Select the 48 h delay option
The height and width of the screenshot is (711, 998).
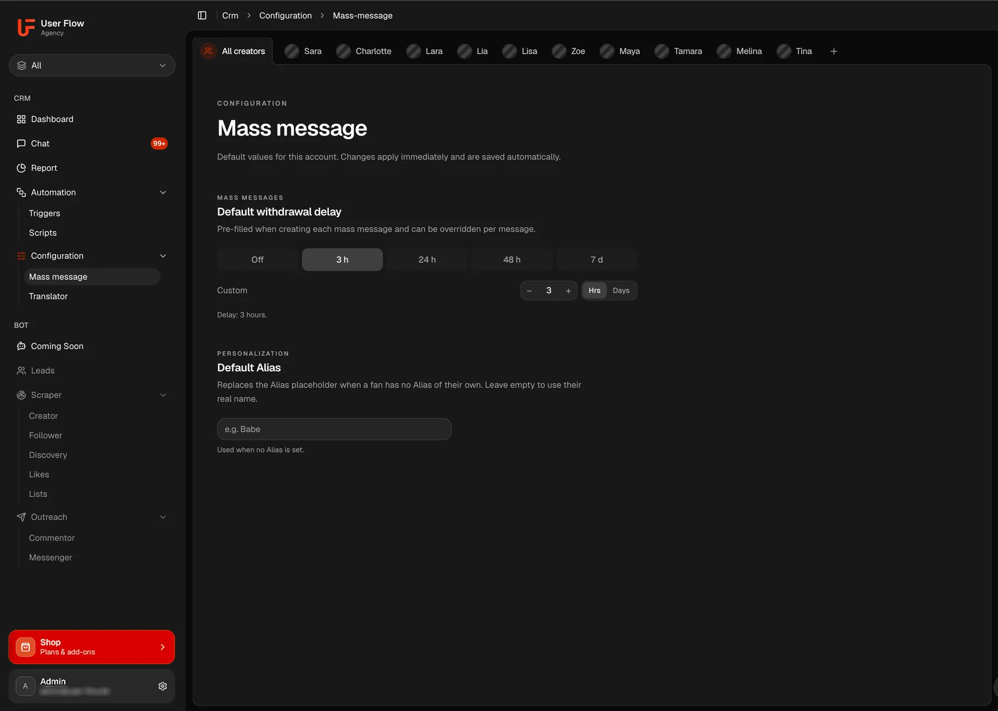(512, 259)
